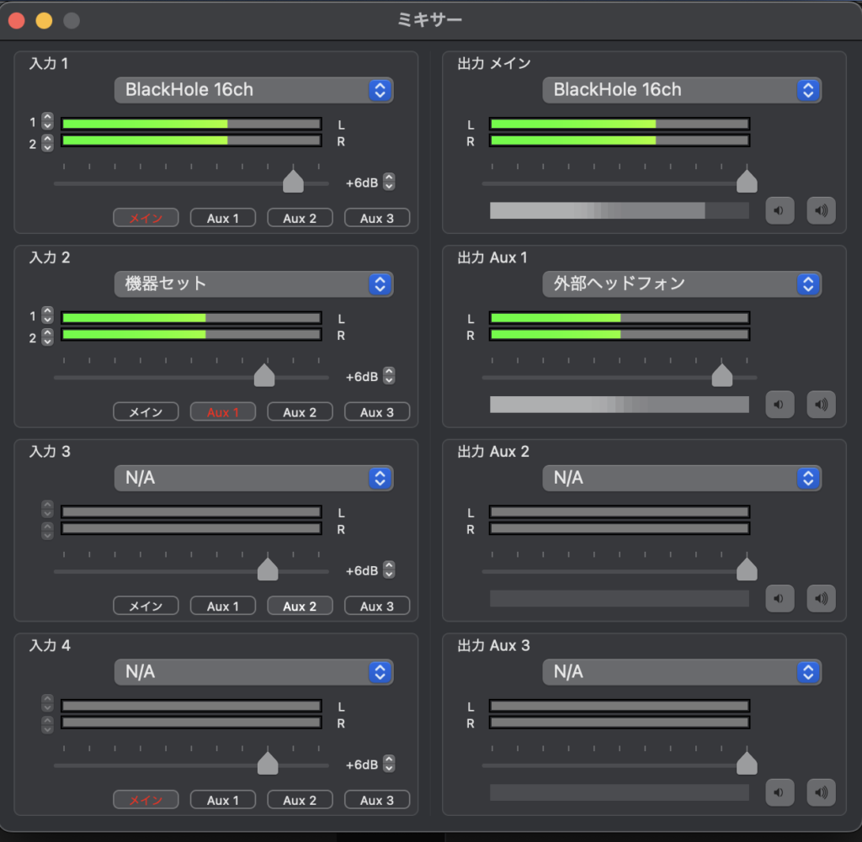Click the R channel stepper in 入力 4
This screenshot has width=862, height=842.
click(48, 724)
